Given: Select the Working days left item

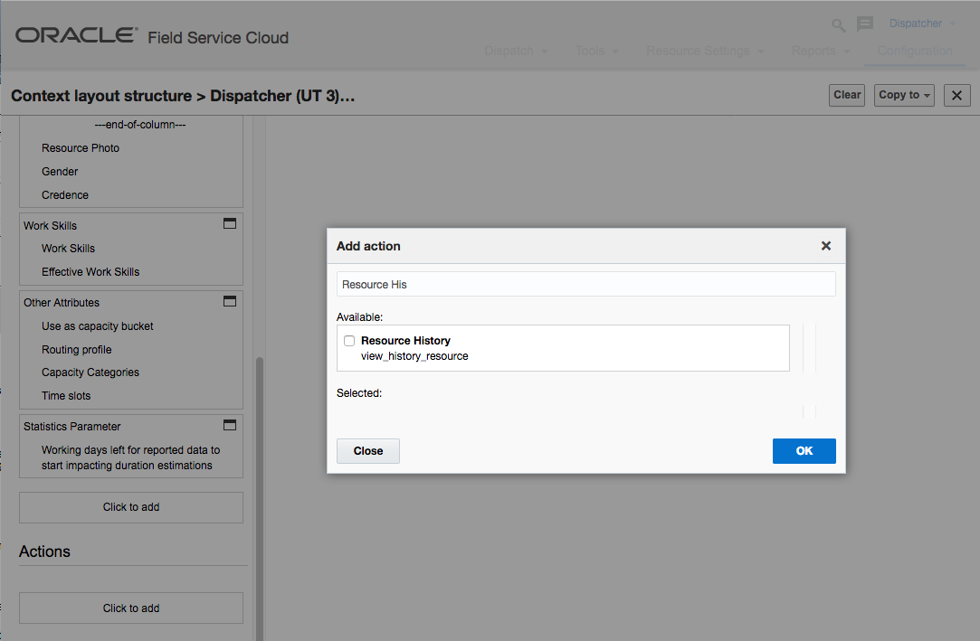Looking at the screenshot, I should (x=130, y=457).
